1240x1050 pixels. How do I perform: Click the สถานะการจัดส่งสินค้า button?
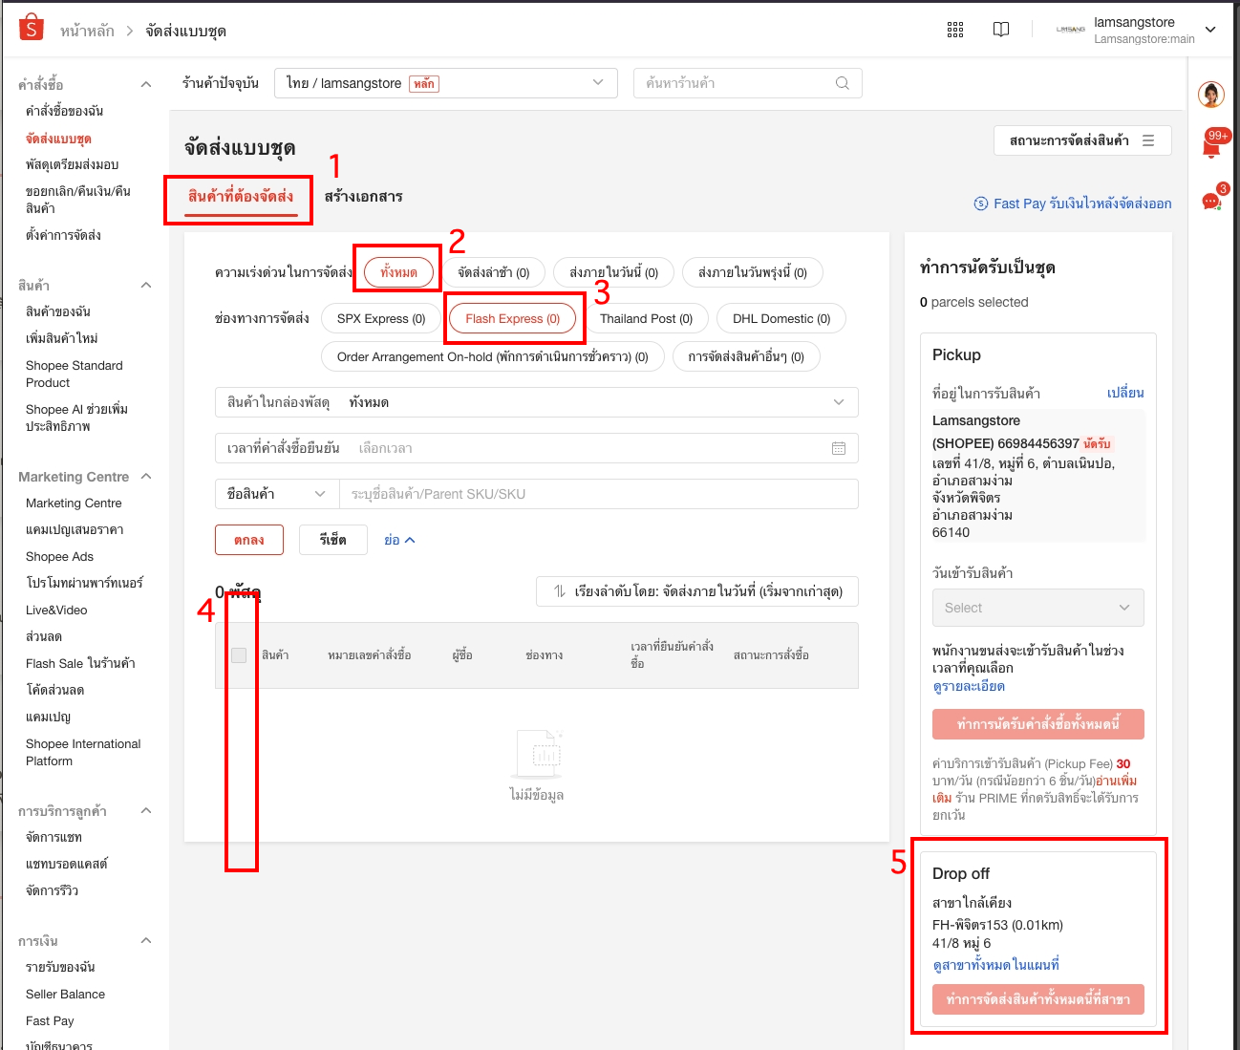pos(1082,140)
